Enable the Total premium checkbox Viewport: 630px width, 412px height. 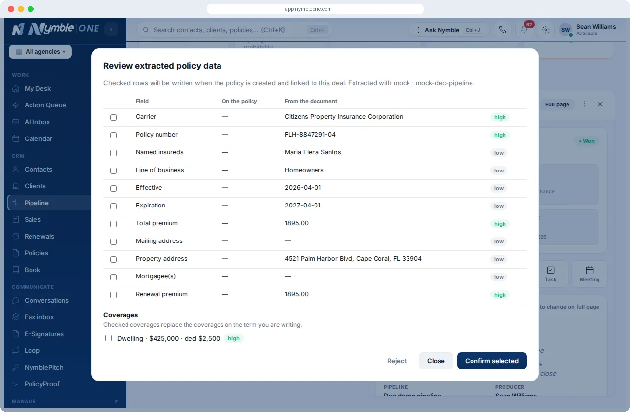(x=113, y=224)
